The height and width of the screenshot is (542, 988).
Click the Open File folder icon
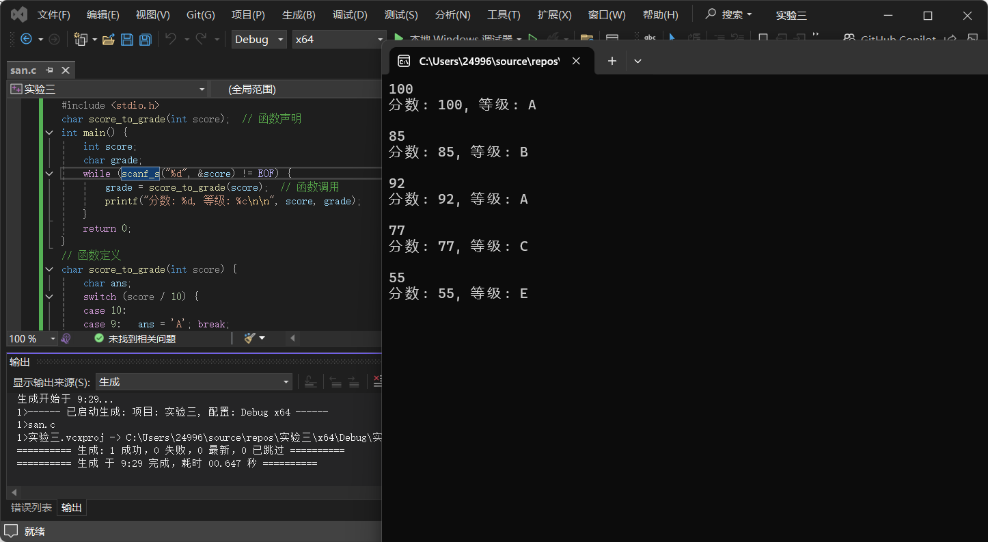point(108,39)
